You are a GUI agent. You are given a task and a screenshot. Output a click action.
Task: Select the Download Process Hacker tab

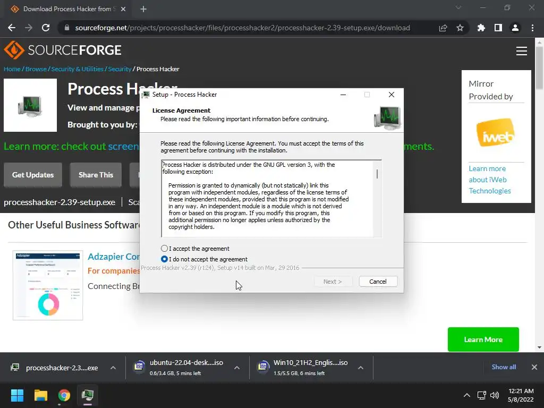pyautogui.click(x=67, y=9)
